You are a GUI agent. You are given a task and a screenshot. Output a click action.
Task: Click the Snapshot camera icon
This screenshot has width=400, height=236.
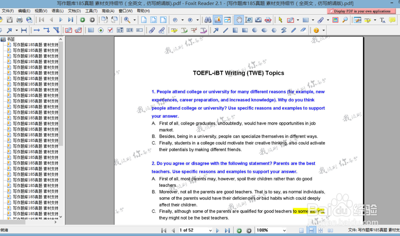tap(258, 20)
